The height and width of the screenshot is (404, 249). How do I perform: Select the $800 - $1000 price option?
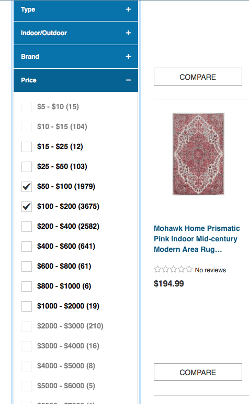pos(27,286)
